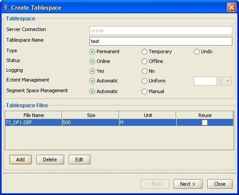Choose Undo tablespace type
The height and width of the screenshot is (195, 239).
197,52
